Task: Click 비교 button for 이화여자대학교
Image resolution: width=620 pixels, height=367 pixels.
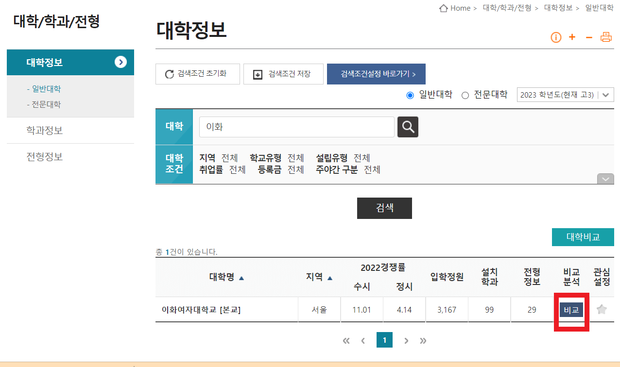Action: coord(571,310)
